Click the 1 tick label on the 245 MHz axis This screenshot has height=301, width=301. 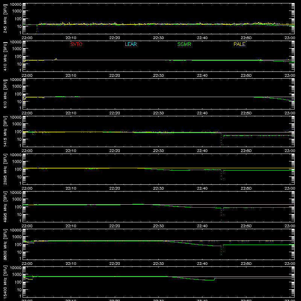pos(20,33)
